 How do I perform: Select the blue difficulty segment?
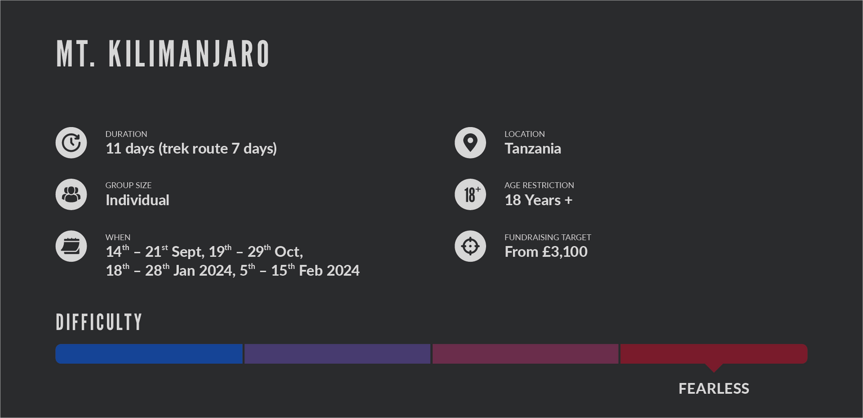pos(149,354)
